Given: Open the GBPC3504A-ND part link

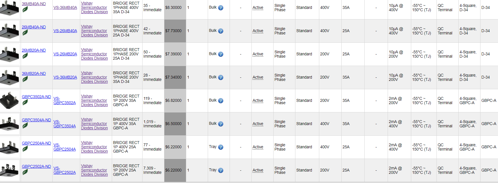Looking at the screenshot, I should tap(36, 120).
